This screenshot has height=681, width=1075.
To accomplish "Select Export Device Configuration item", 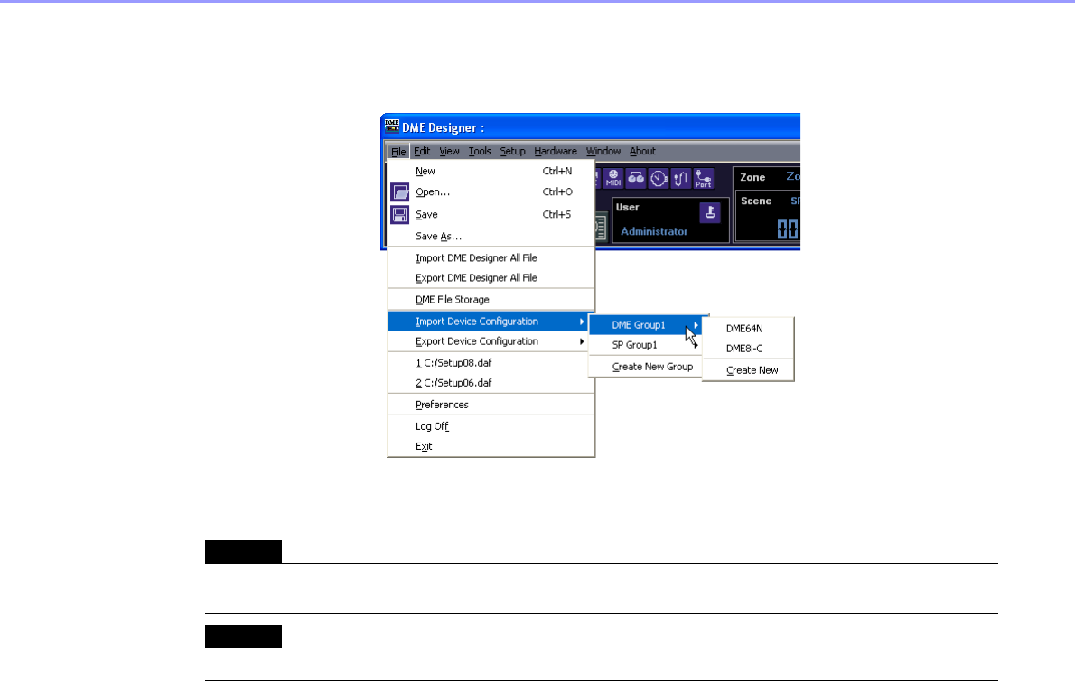I will [x=491, y=341].
